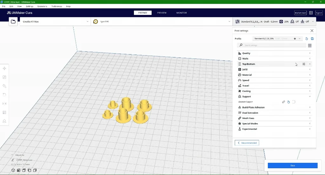Switch to right view cube icon
This screenshot has width=325, height=175.
pyautogui.click(x=35, y=170)
